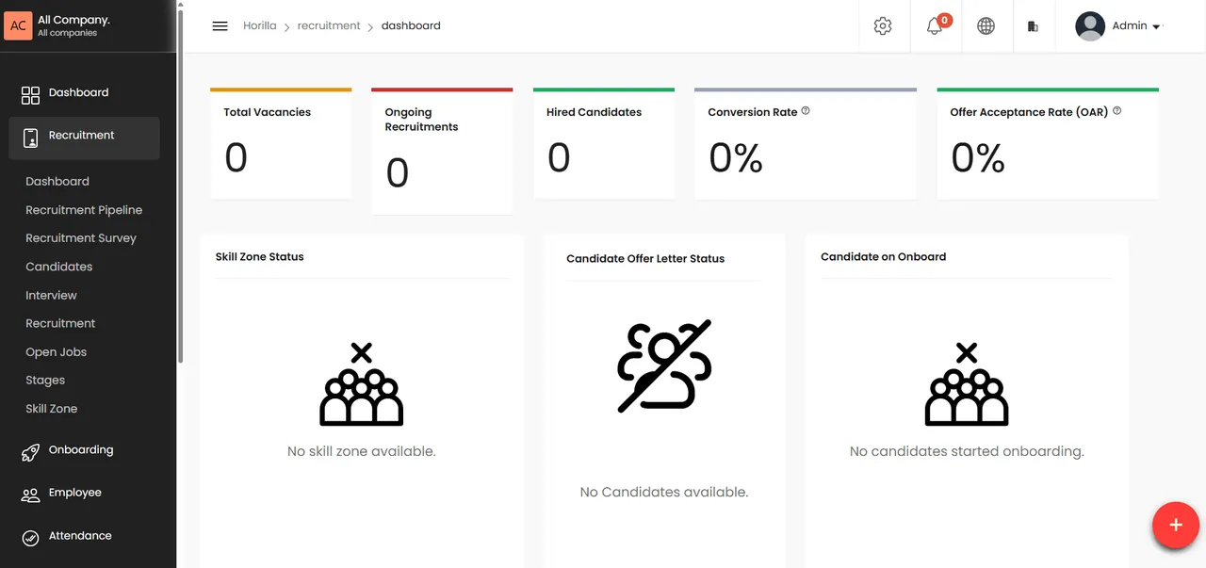1206x568 pixels.
Task: Click Candidate on Onboard heading
Action: tap(883, 257)
